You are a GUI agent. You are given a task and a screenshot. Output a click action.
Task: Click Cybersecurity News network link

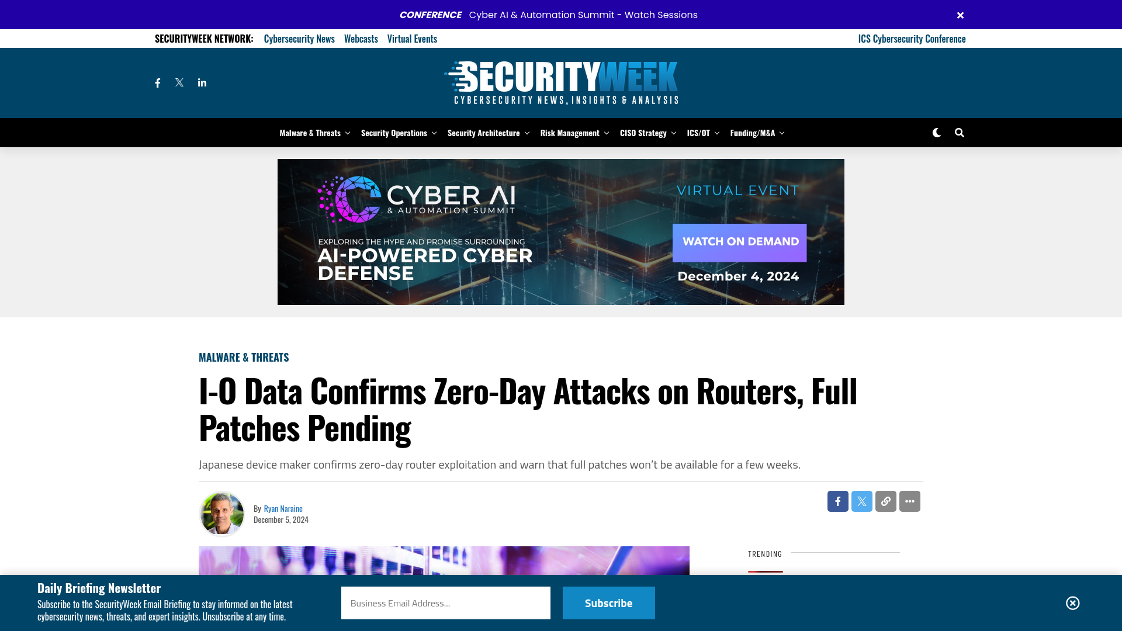(299, 38)
